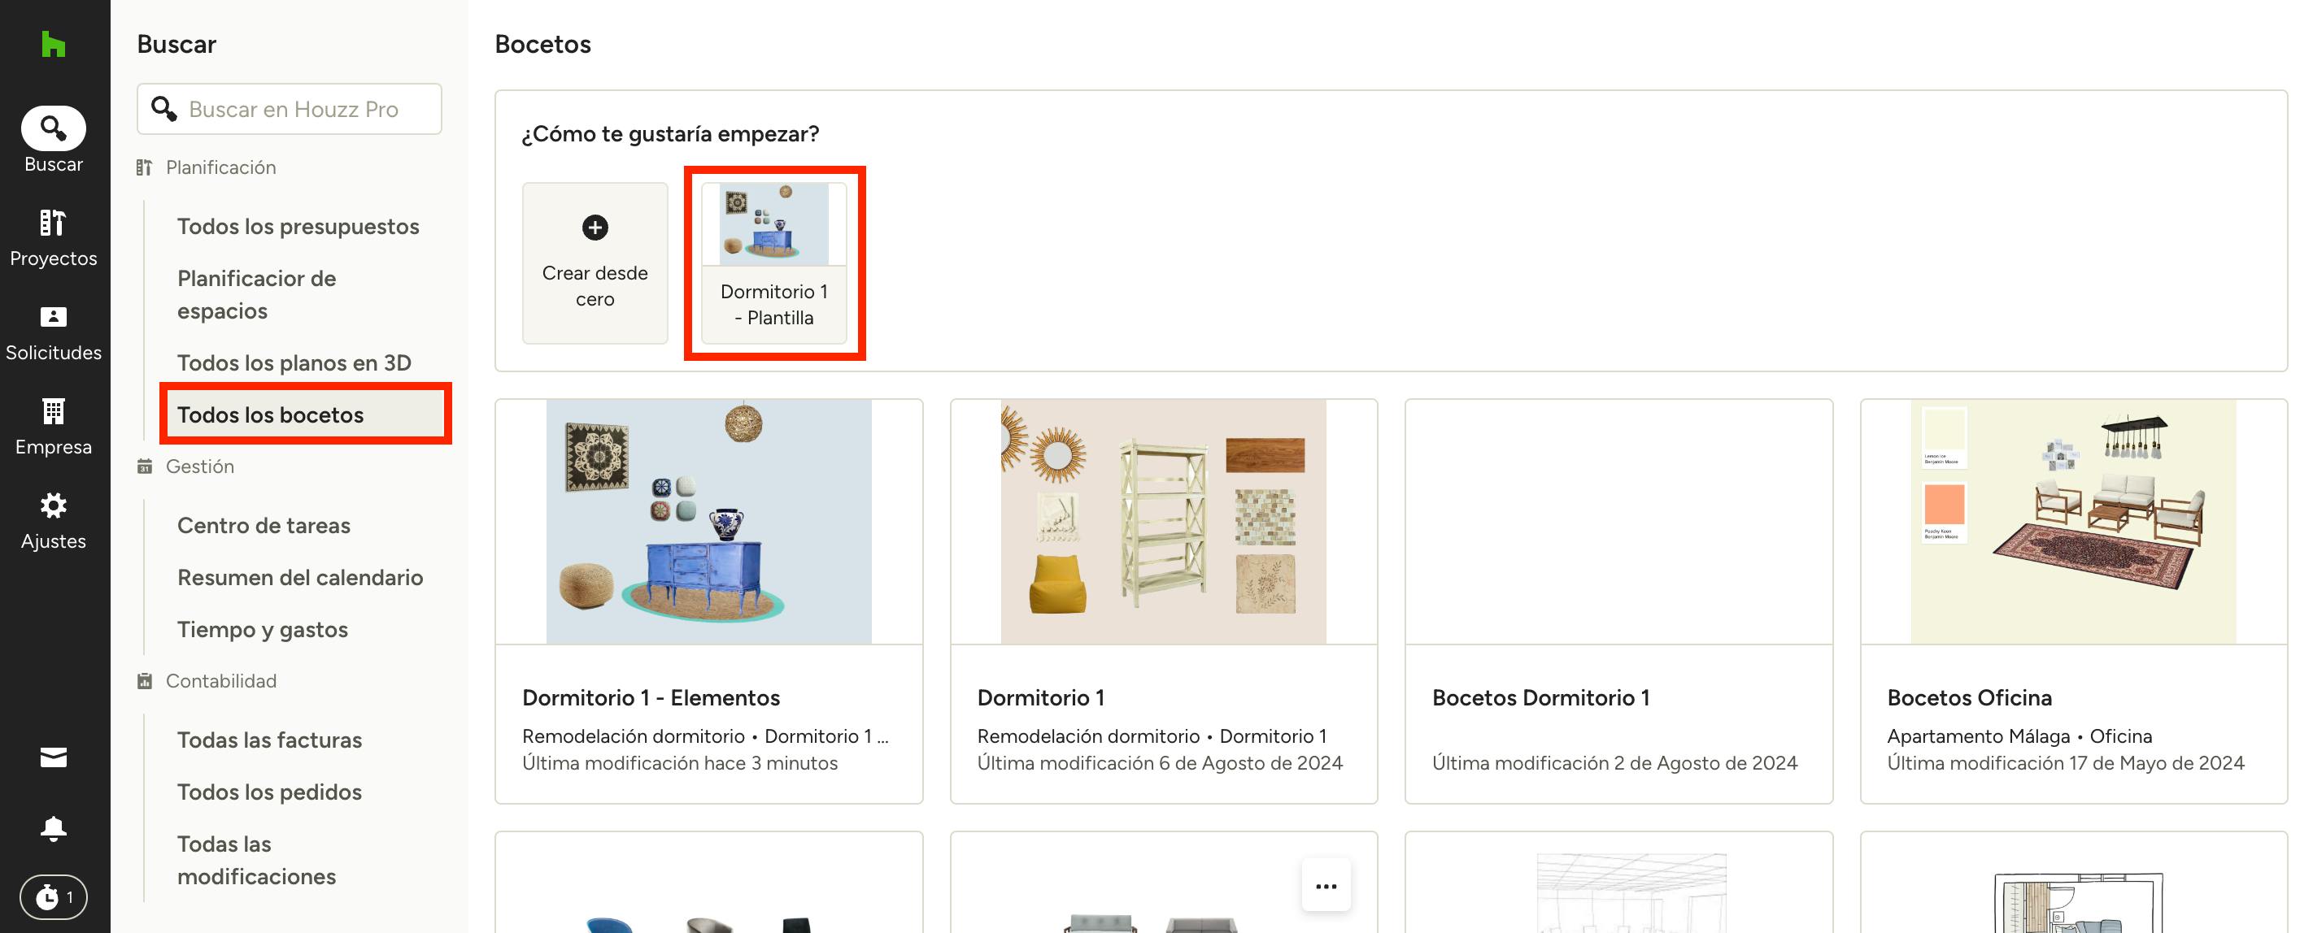This screenshot has height=933, width=2313.
Task: Click Crear desde cero button
Action: [x=595, y=263]
